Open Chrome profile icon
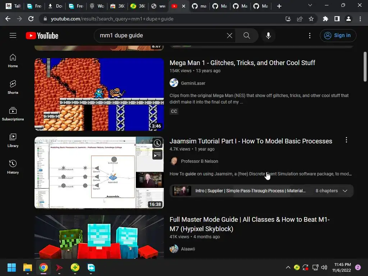The image size is (368, 276). pyautogui.click(x=349, y=19)
